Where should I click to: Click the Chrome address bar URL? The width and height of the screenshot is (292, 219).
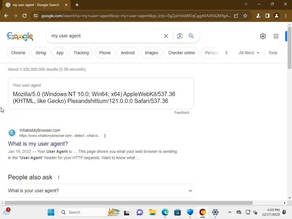(x=136, y=16)
